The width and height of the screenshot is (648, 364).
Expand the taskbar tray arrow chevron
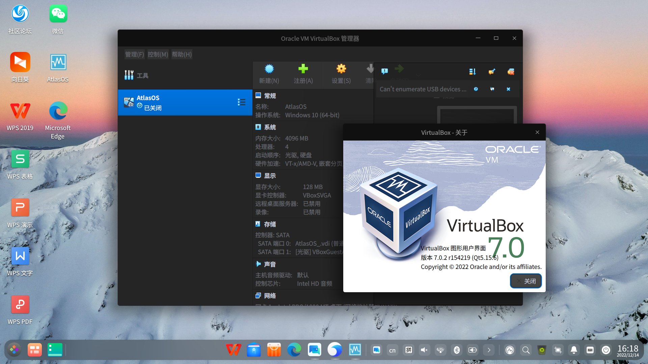coord(489,350)
